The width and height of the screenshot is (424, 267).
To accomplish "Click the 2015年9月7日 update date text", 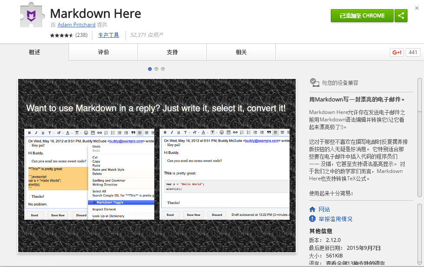I will coord(364,248).
